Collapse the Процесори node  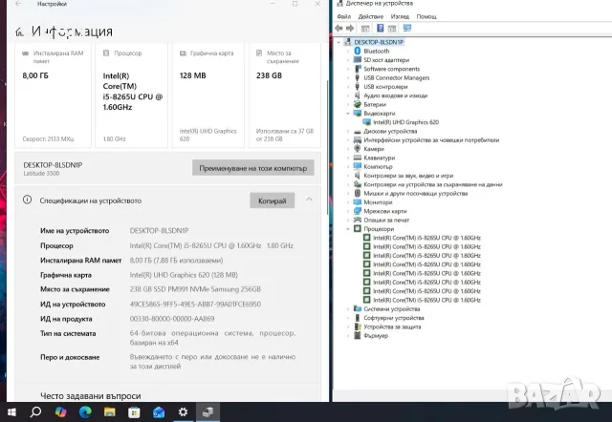click(348, 229)
